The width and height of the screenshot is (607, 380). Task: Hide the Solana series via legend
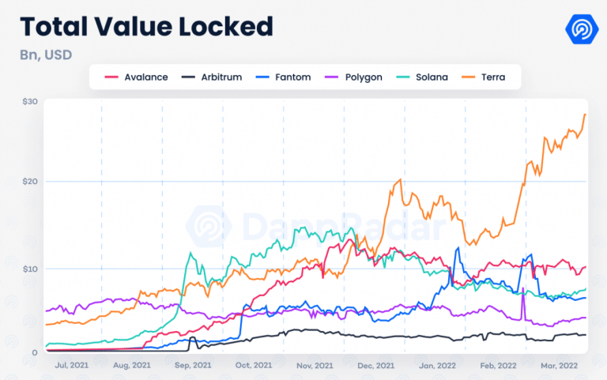422,77
